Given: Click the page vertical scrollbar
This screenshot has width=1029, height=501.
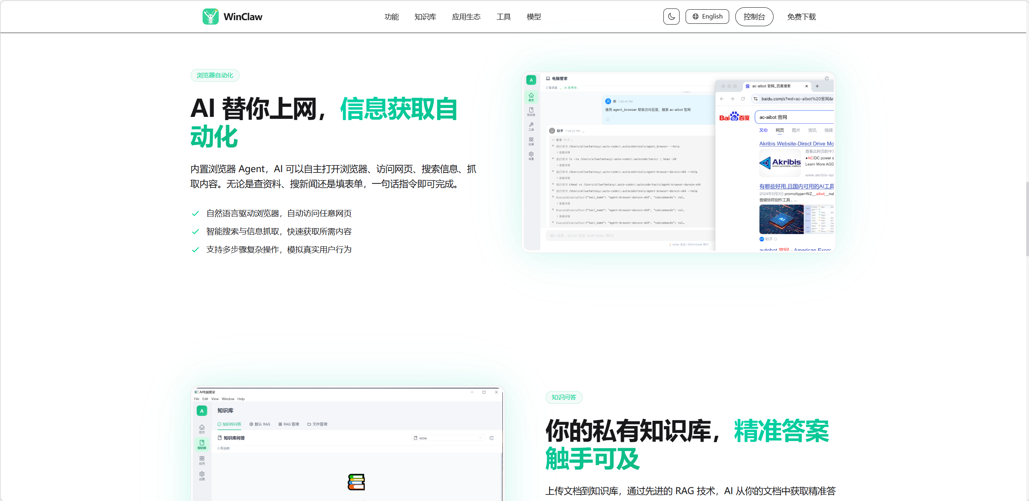Looking at the screenshot, I should point(1027,219).
